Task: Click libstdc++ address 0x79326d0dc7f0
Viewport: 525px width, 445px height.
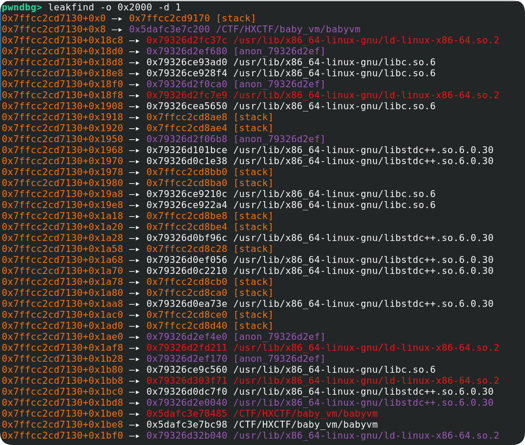Action: (x=187, y=391)
